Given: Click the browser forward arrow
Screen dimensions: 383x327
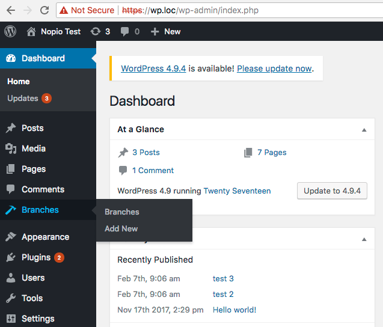Looking at the screenshot, I should click(x=28, y=10).
